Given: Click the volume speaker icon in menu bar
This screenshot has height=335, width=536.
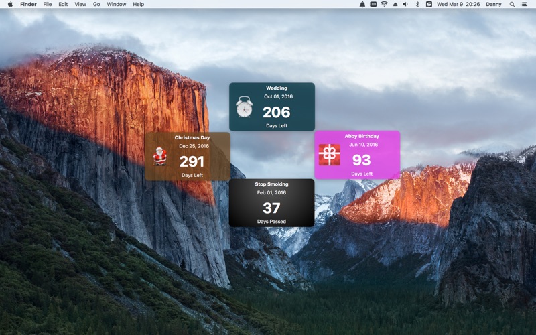Looking at the screenshot, I should tap(405, 4).
